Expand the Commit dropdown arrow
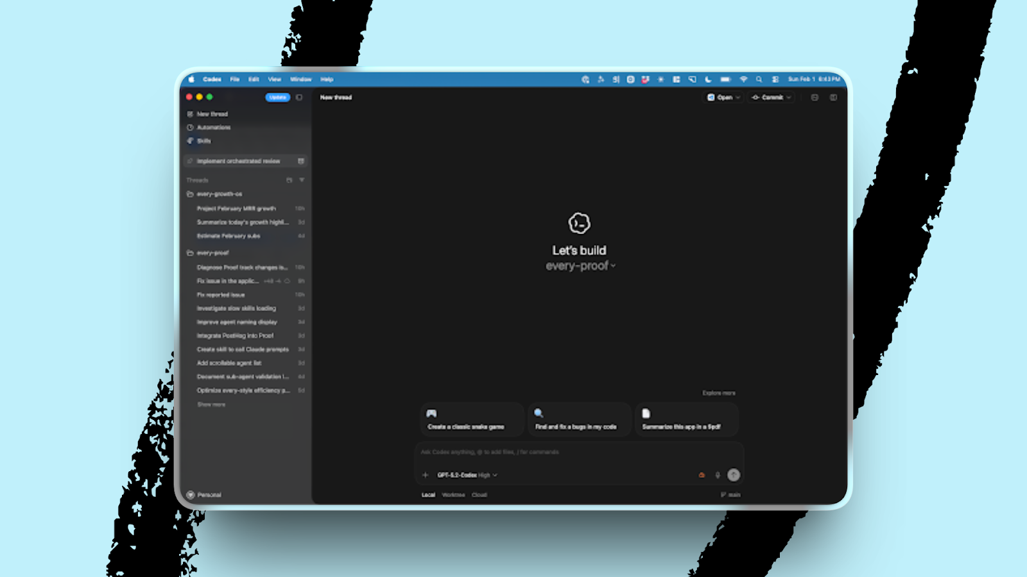 (789, 97)
